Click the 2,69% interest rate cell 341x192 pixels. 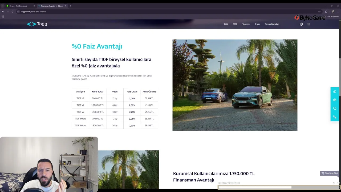[132, 126]
